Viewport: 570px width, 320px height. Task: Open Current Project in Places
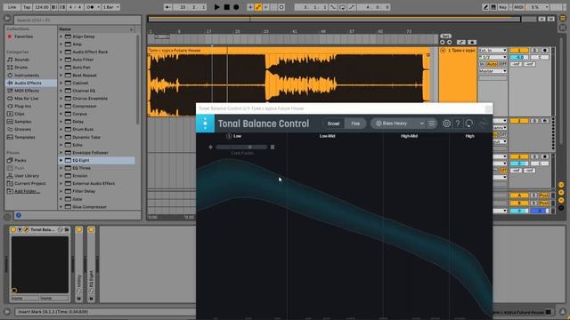coord(29,183)
